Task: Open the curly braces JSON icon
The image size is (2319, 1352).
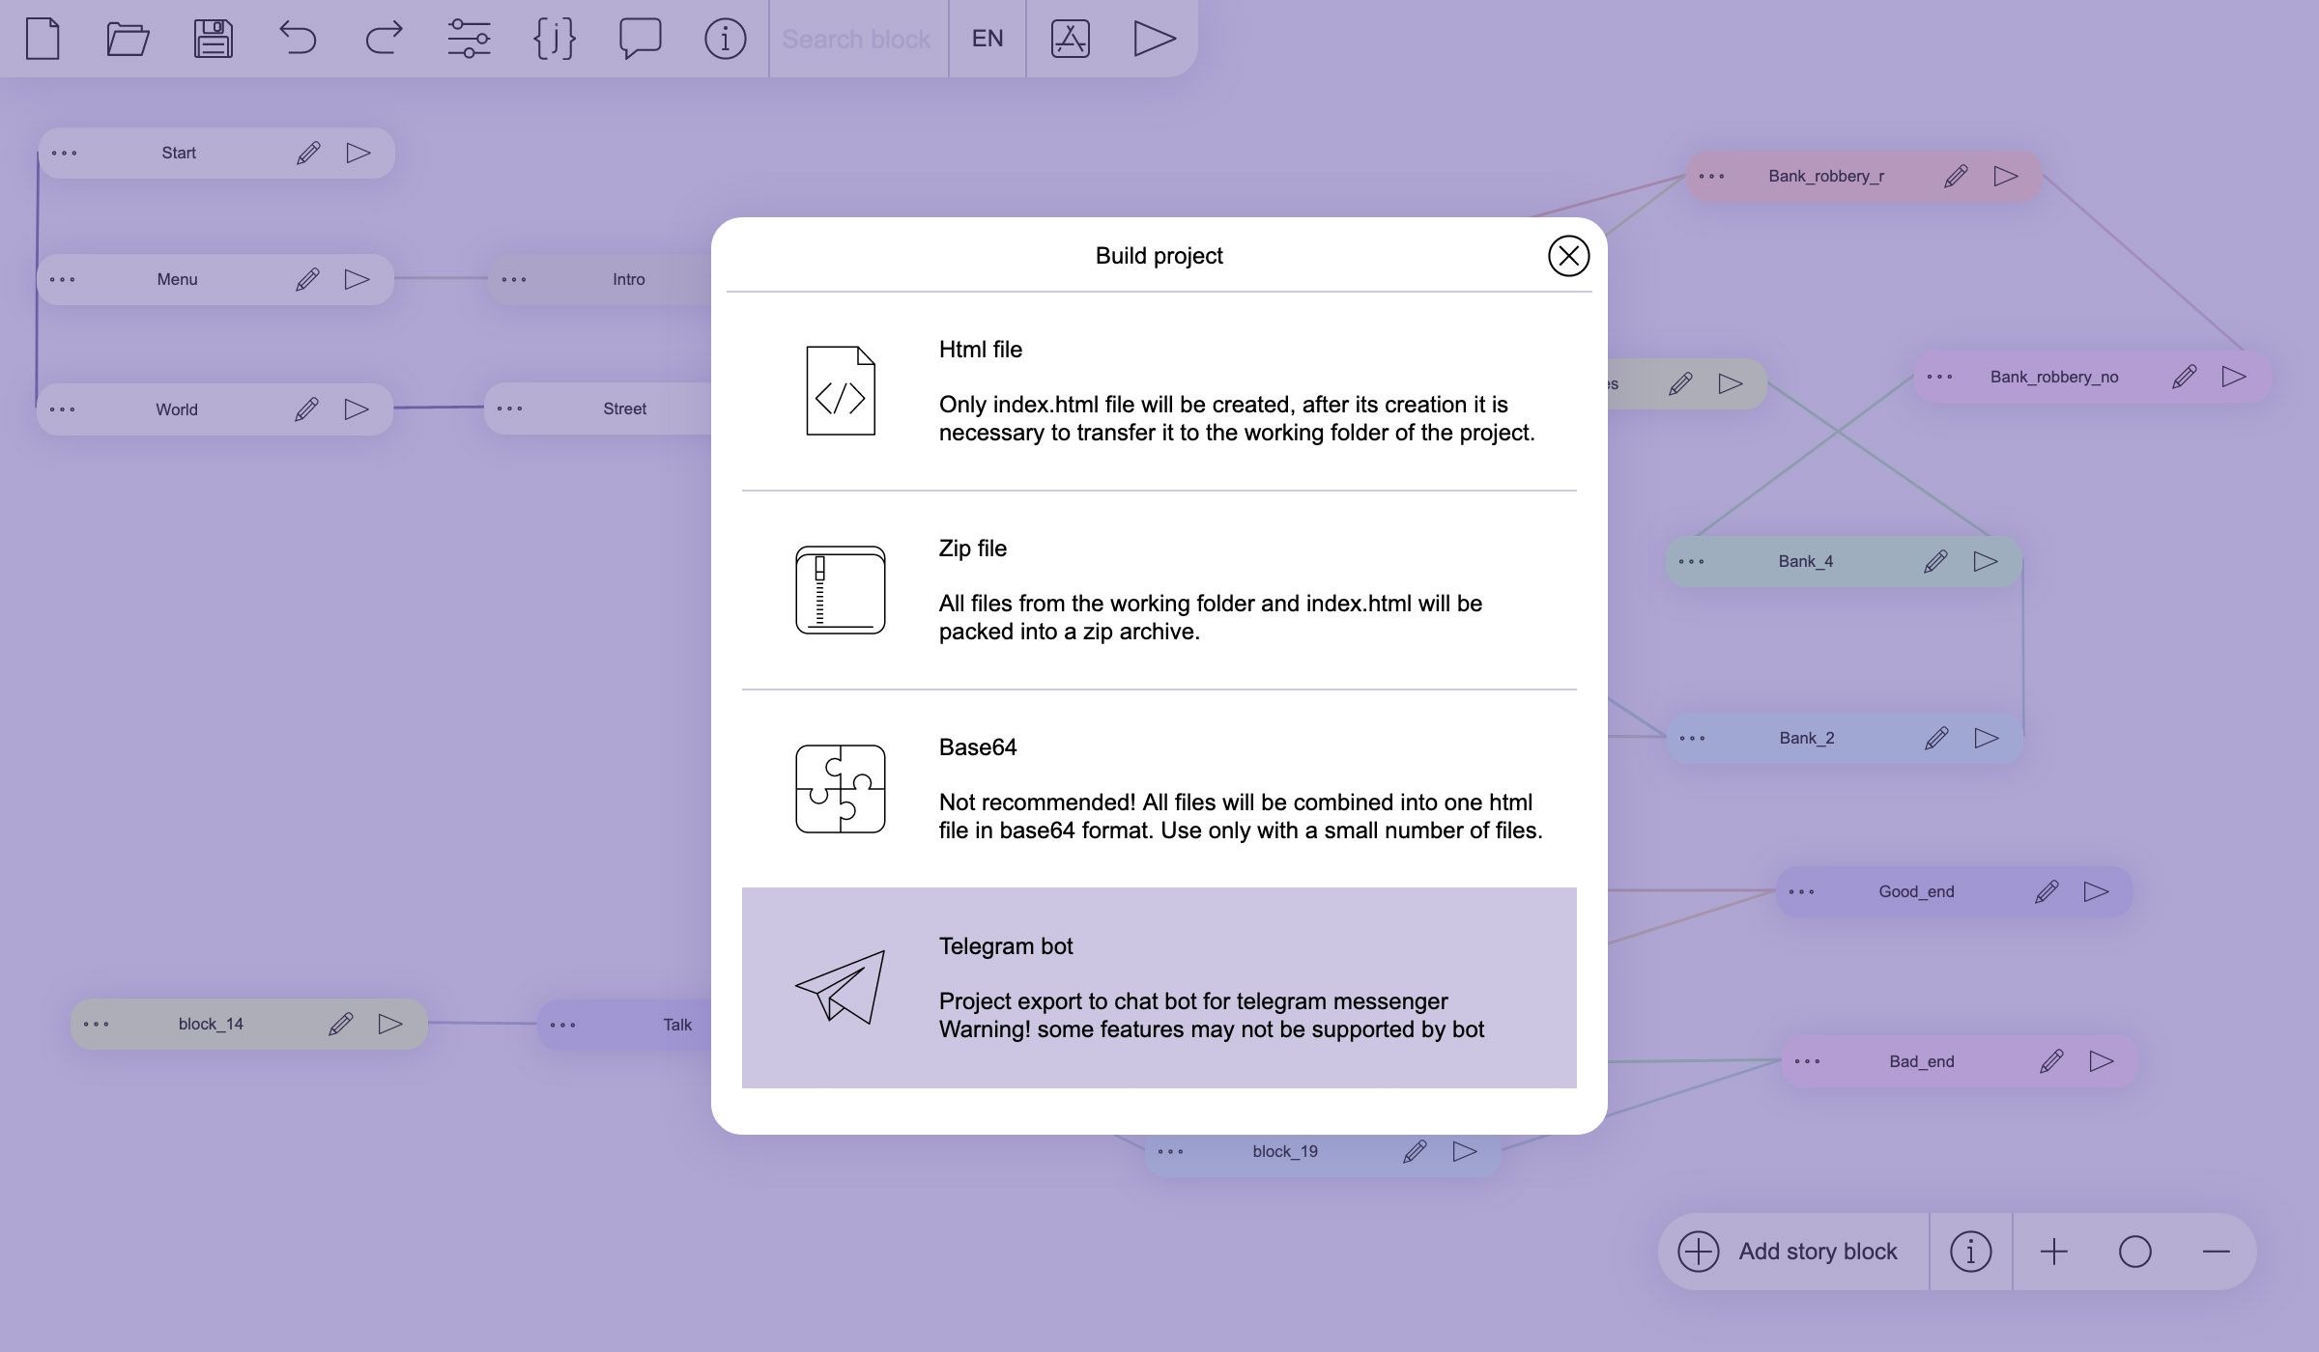Action: [555, 39]
